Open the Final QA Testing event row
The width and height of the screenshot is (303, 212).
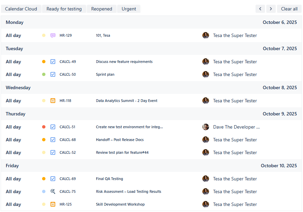pyautogui.click(x=109, y=179)
